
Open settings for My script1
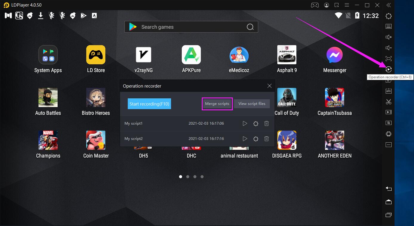256,123
